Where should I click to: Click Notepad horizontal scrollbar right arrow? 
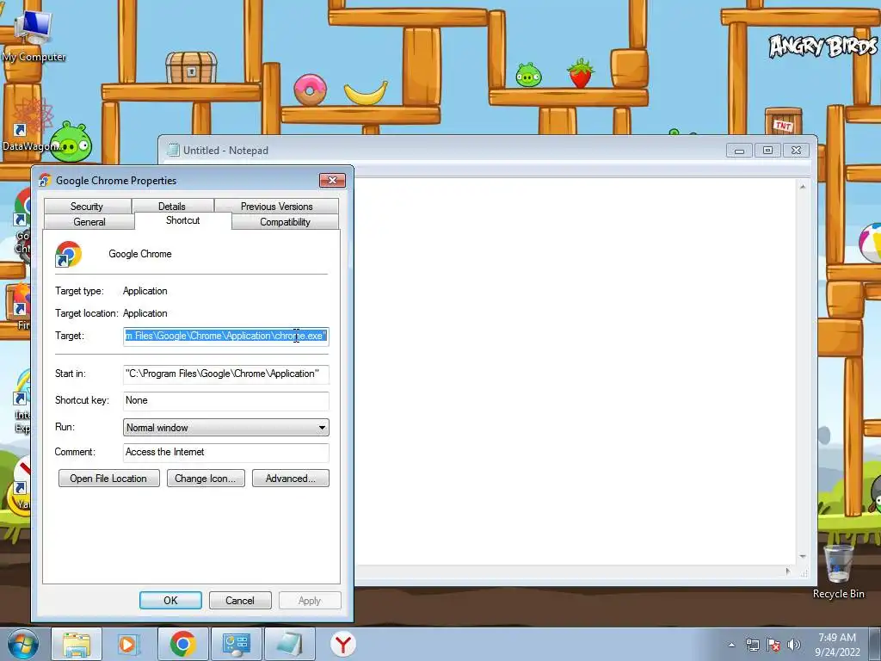point(788,571)
